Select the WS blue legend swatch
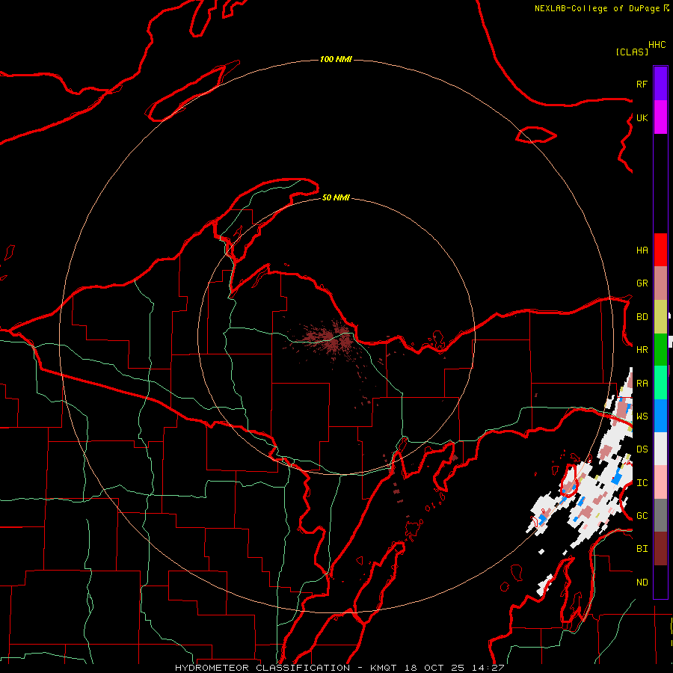The image size is (673, 673). pyautogui.click(x=660, y=416)
